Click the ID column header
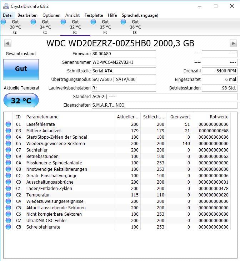The width and height of the screenshot is (240, 261). [18, 117]
